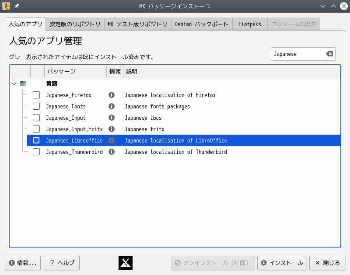Check the Japanses_Libreoffice checkbox
Screen dimensions: 350x275
pyautogui.click(x=36, y=140)
